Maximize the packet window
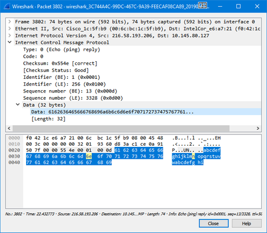 (x=239, y=6)
